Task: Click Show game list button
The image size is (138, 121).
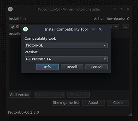Action: point(66,103)
